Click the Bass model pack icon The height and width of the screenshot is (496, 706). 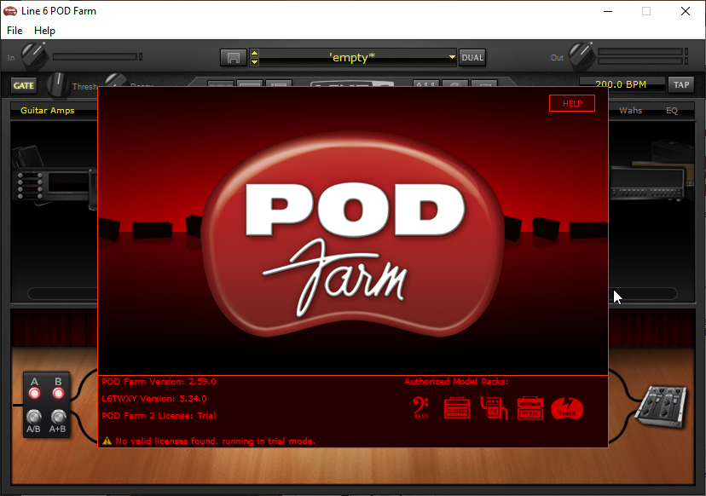tap(420, 407)
